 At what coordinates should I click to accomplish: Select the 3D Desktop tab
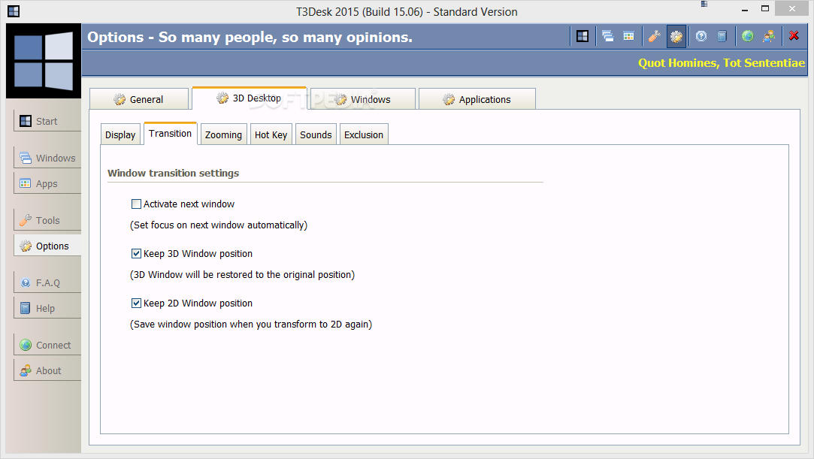250,98
